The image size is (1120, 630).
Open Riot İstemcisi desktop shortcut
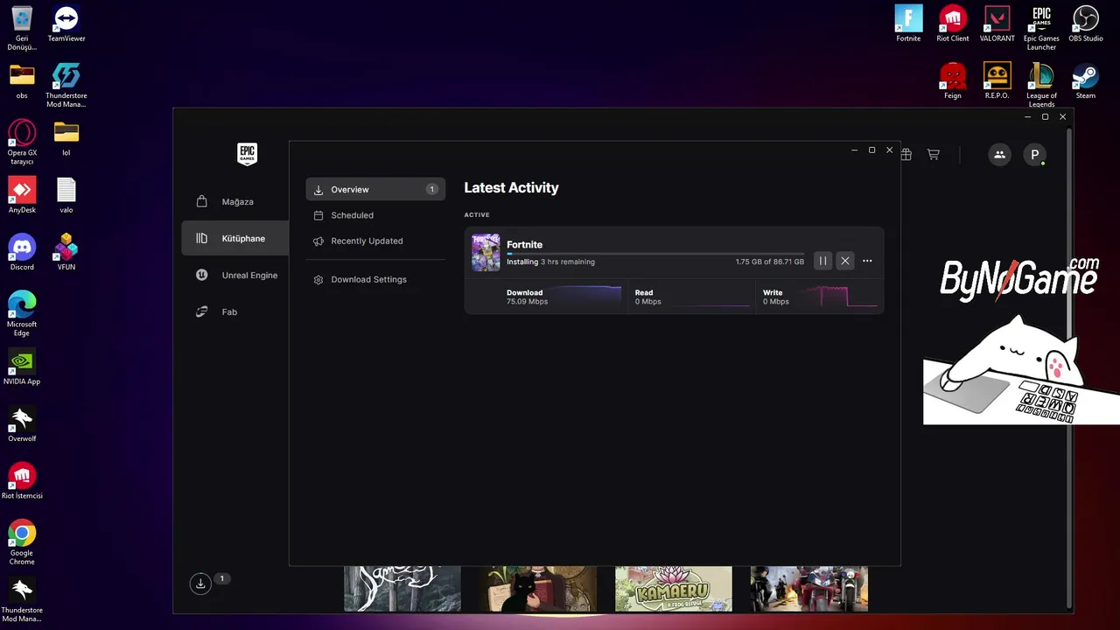pyautogui.click(x=22, y=481)
